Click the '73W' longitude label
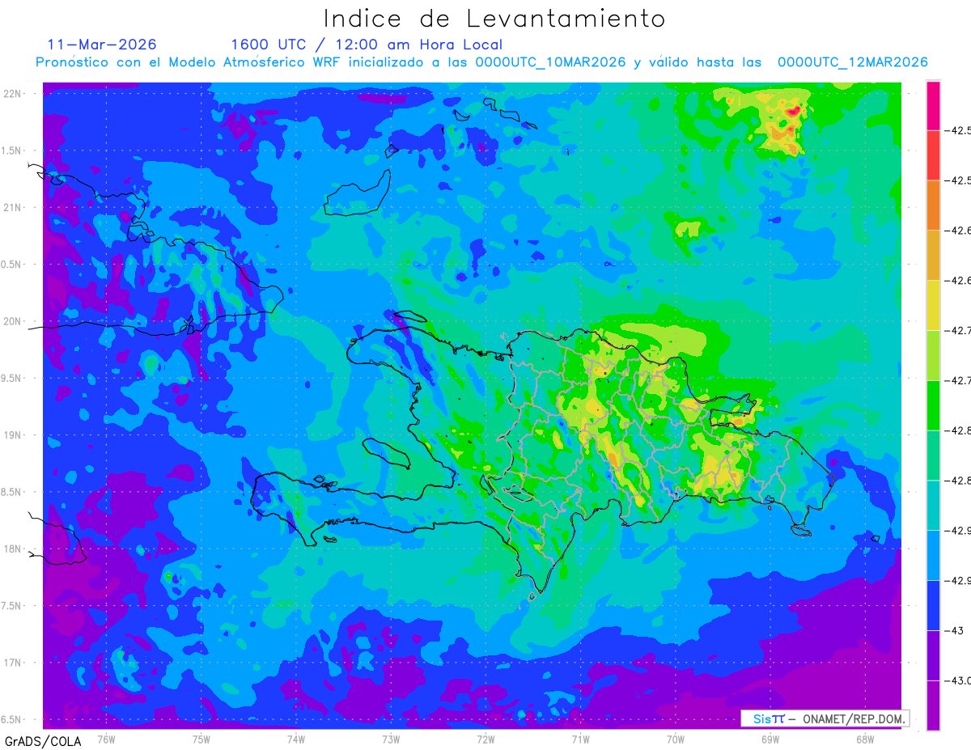 (391, 739)
